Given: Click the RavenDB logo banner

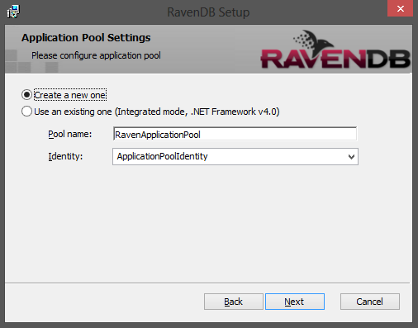Looking at the screenshot, I should click(x=335, y=50).
